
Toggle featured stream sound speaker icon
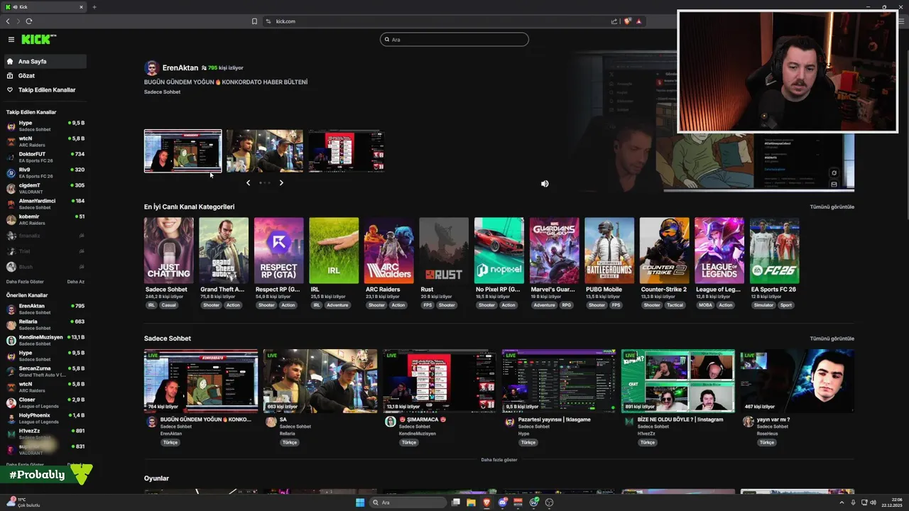click(545, 184)
